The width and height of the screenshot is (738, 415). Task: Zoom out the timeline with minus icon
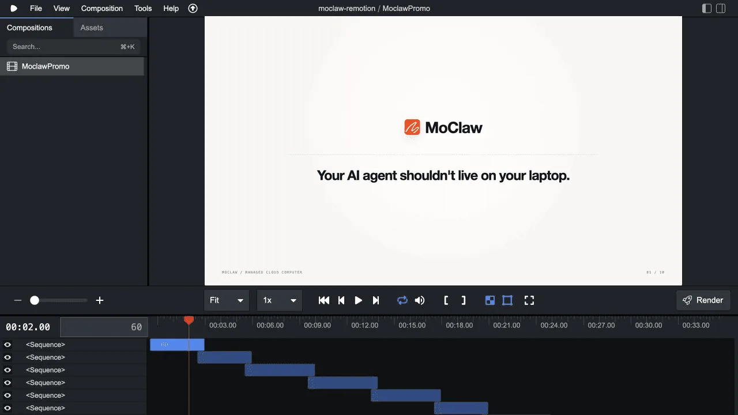pos(18,300)
